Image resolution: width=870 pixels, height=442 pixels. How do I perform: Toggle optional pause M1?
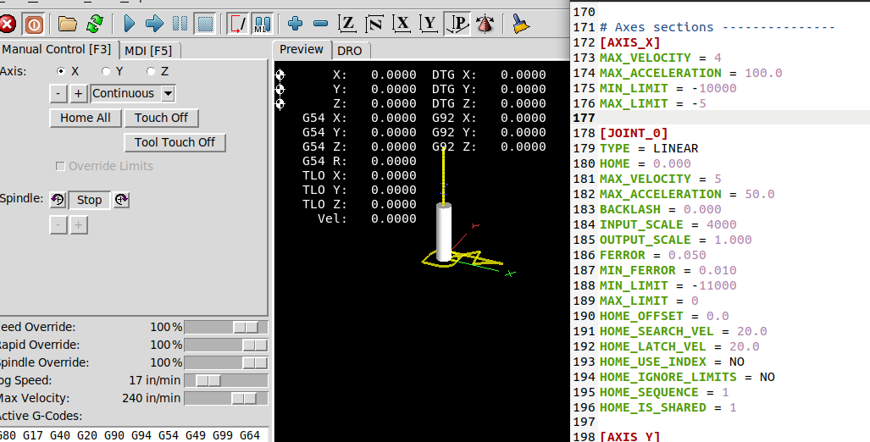(x=263, y=24)
